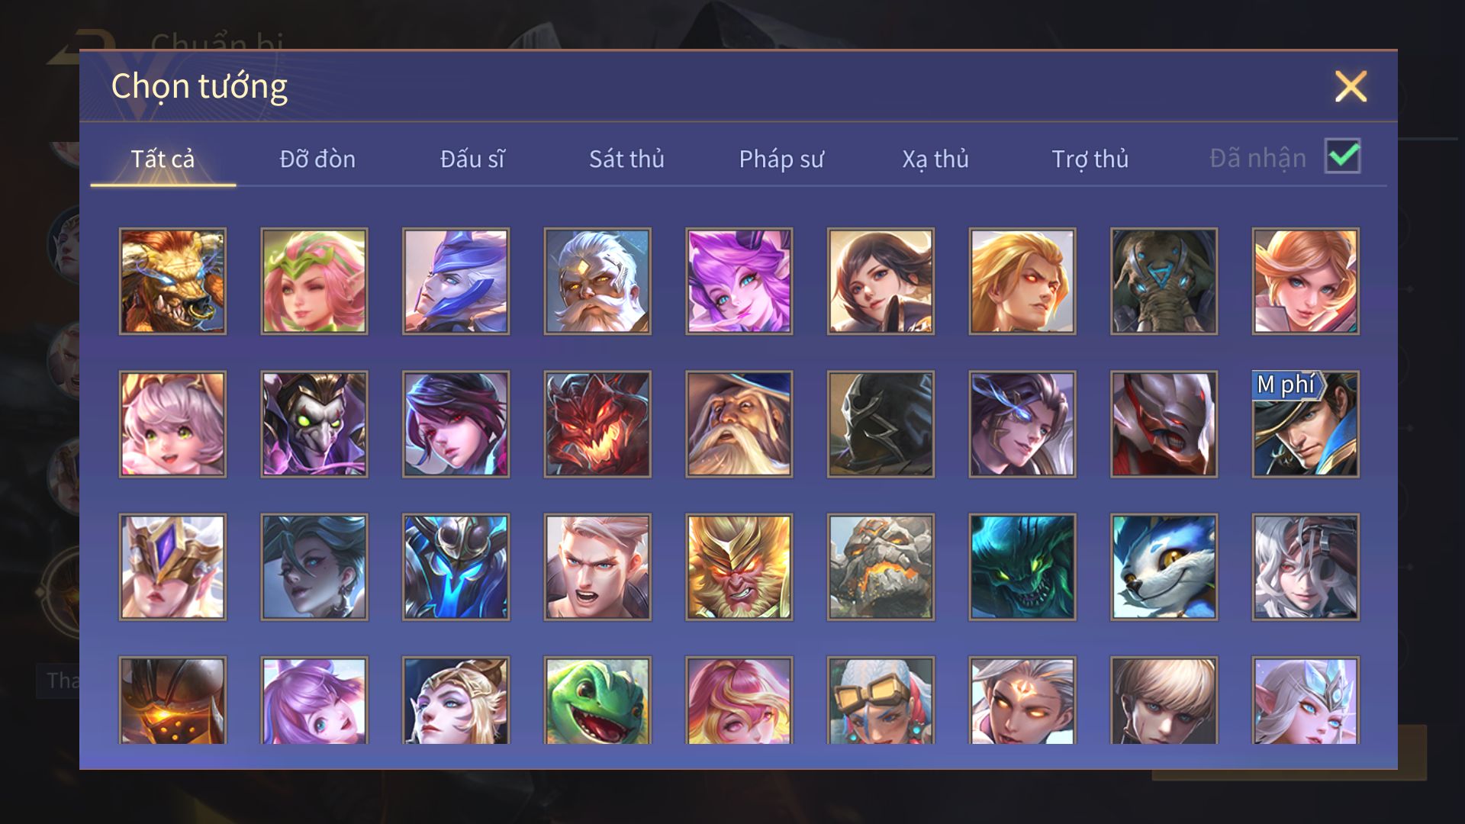Image resolution: width=1465 pixels, height=824 pixels.
Task: Choose the blue fox hero portrait
Action: (1164, 567)
